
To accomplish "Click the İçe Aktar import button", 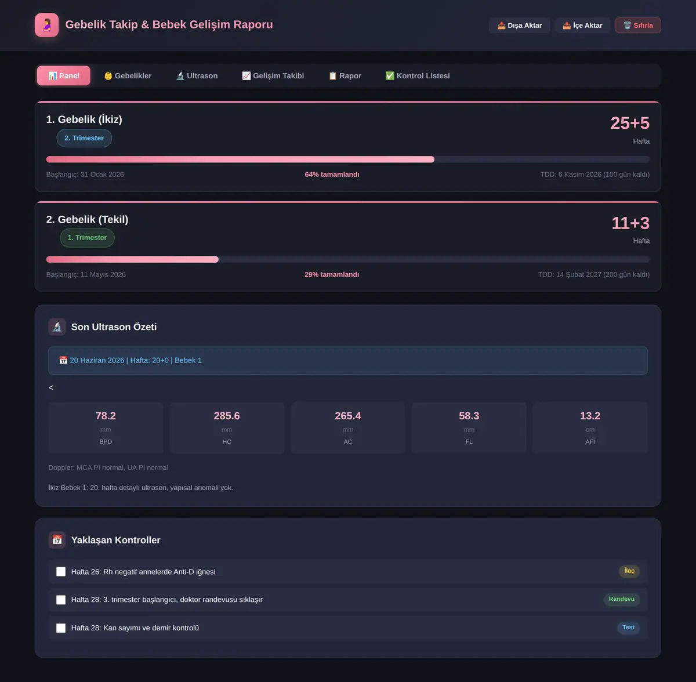I will point(582,26).
